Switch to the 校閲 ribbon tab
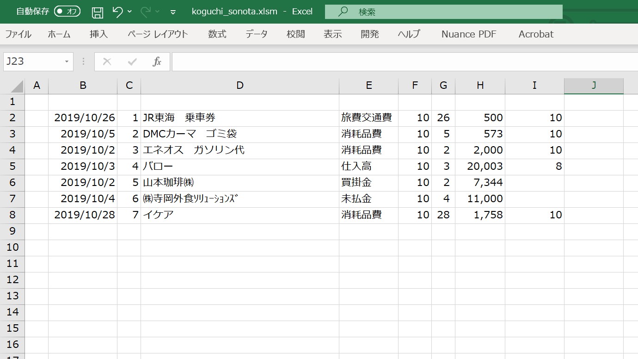This screenshot has height=359, width=638. tap(295, 34)
